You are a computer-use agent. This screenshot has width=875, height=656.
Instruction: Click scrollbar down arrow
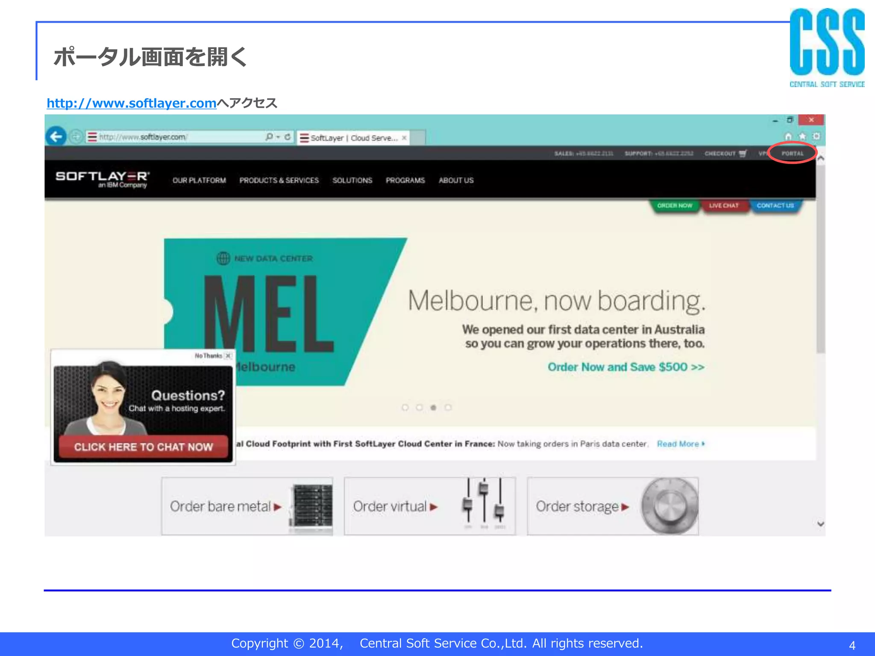point(820,524)
